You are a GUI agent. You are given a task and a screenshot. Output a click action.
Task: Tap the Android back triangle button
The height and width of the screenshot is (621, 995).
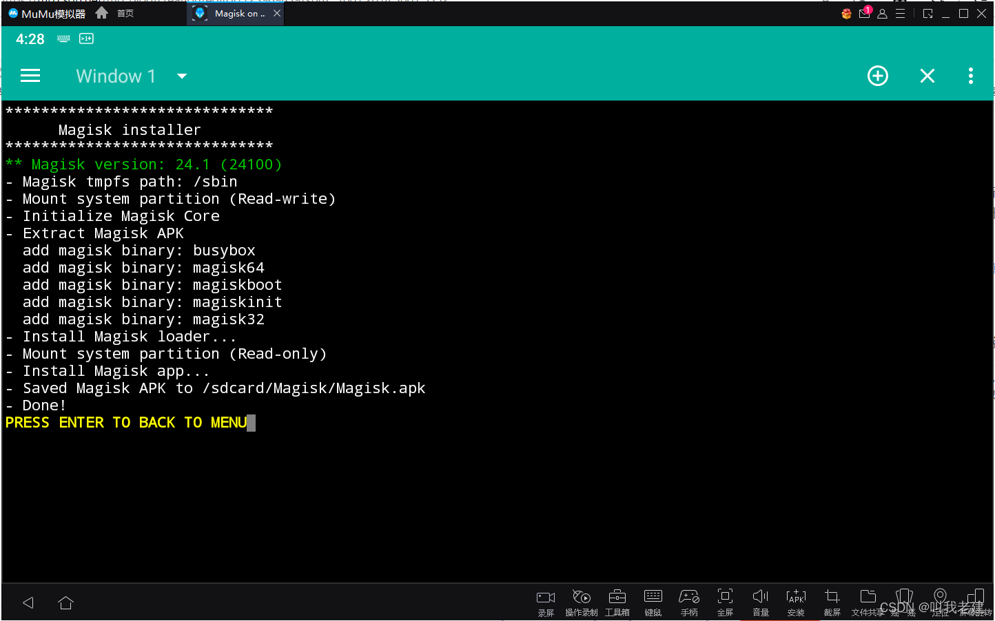[x=28, y=603]
